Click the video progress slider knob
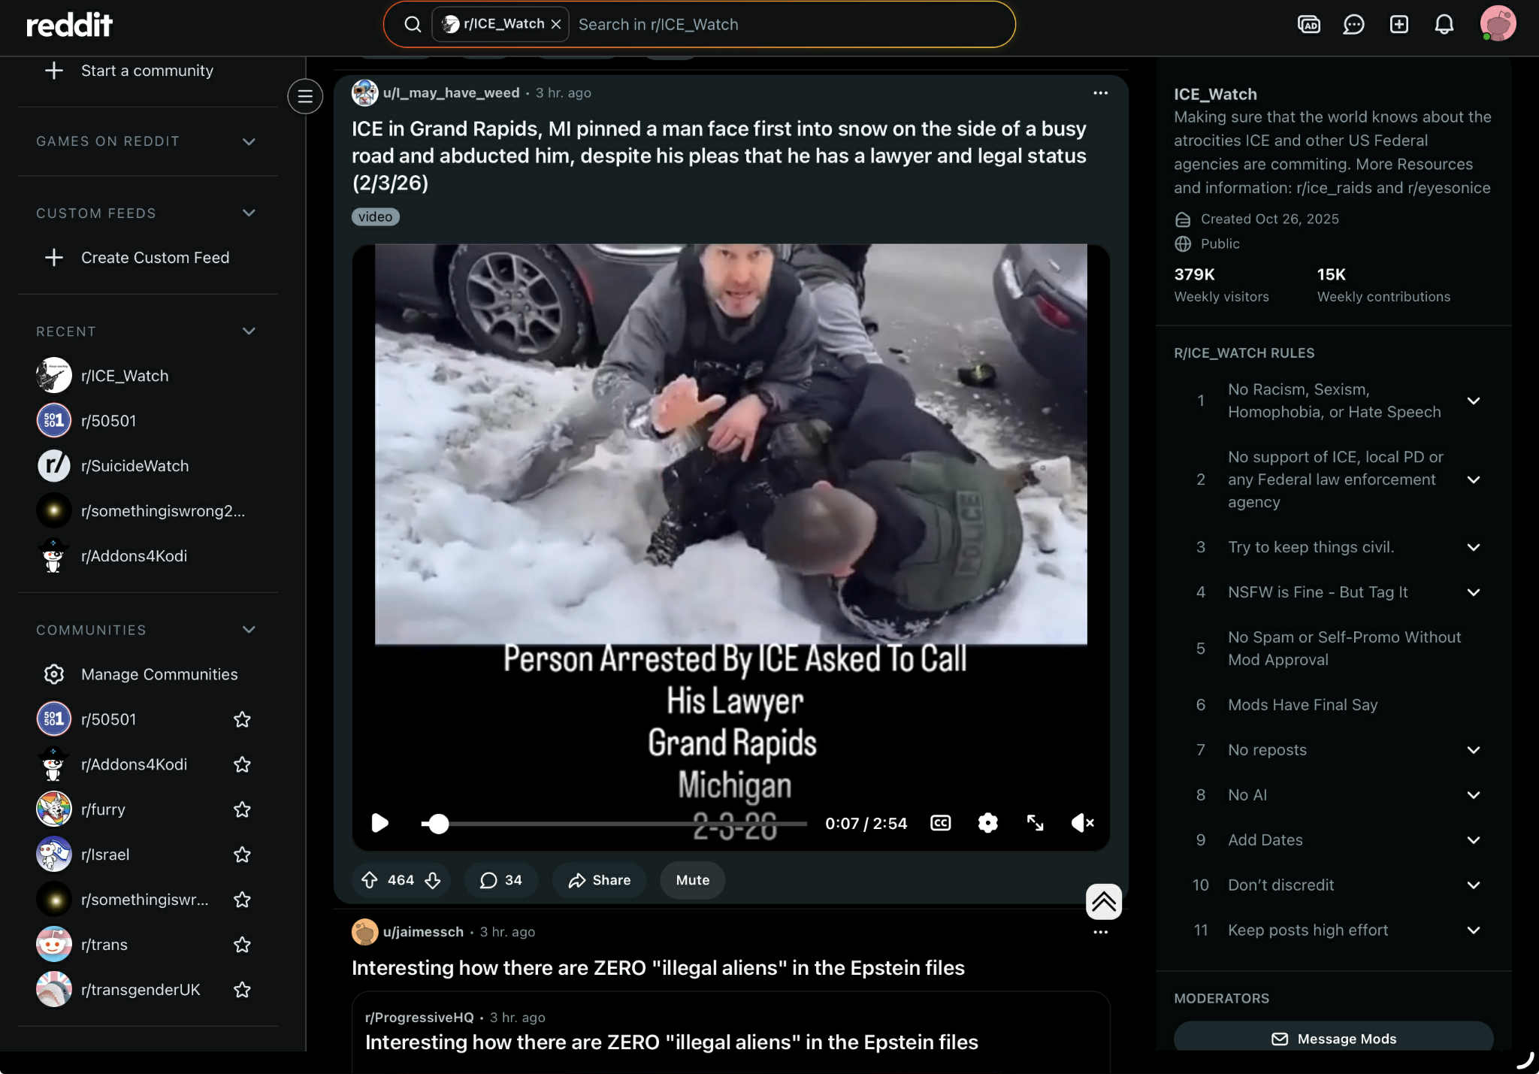Viewport: 1539px width, 1074px height. (x=439, y=824)
